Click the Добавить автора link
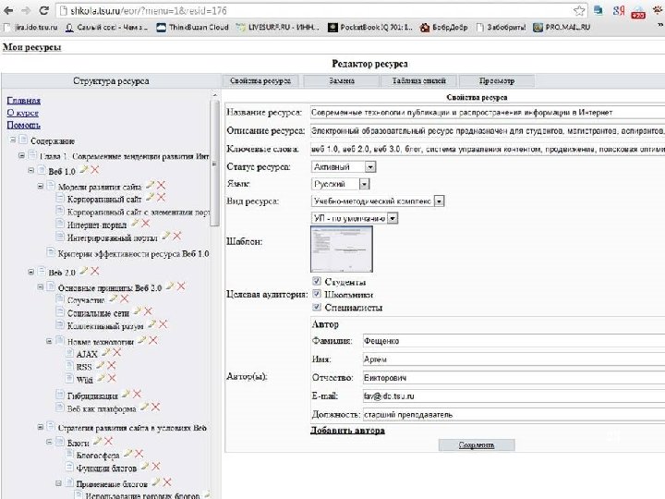 pyautogui.click(x=348, y=431)
